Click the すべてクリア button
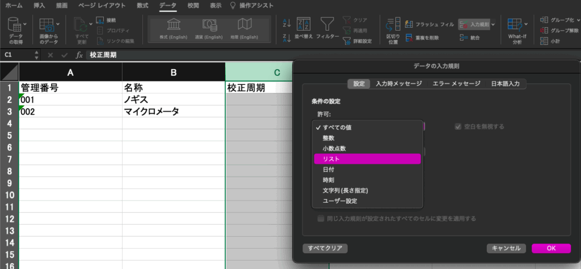The height and width of the screenshot is (269, 581). 325,248
